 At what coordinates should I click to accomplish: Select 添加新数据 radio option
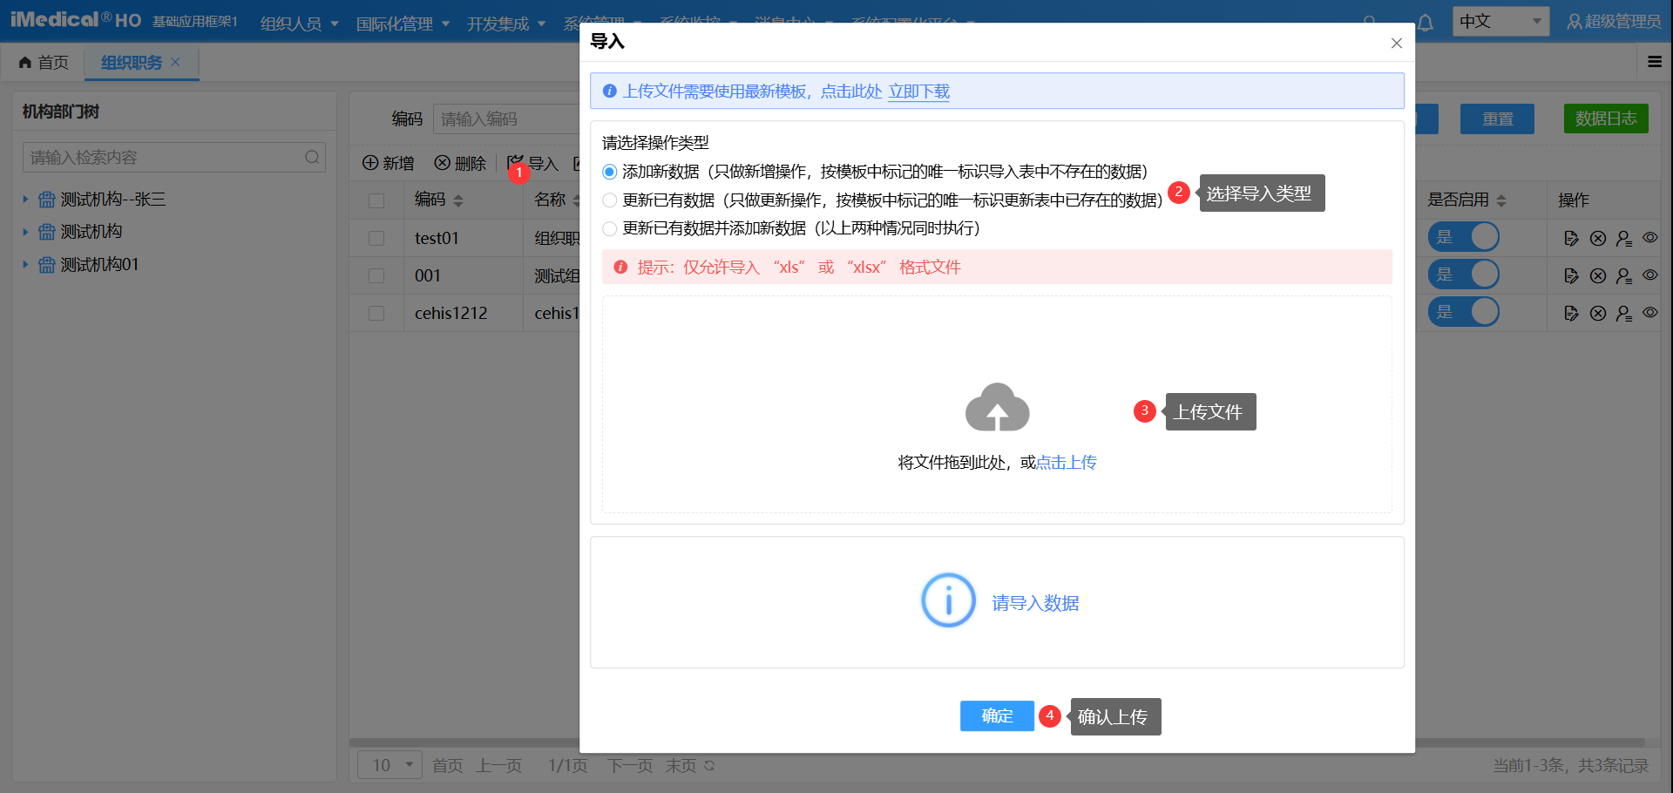tap(610, 172)
